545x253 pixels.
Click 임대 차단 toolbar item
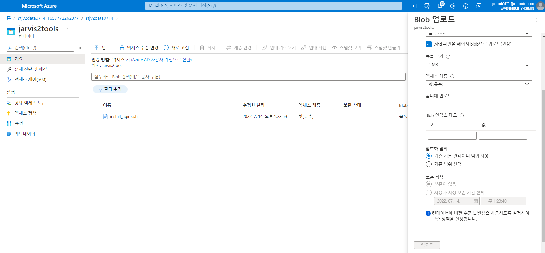[x=314, y=48]
